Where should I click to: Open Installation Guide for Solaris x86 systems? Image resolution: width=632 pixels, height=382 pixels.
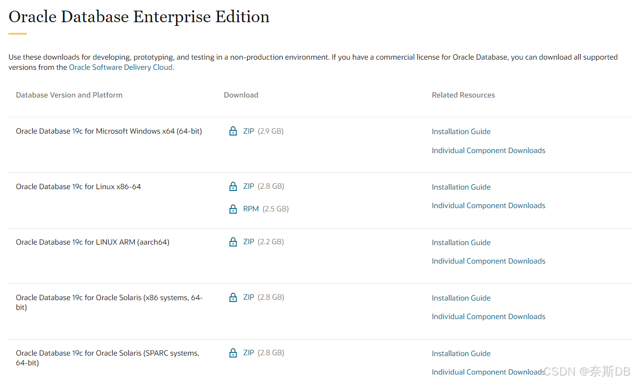pyautogui.click(x=461, y=298)
